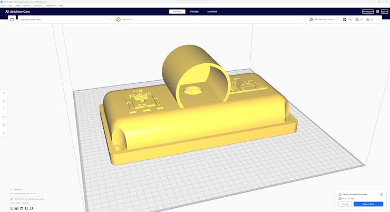Open the Settings menu

[26, 5]
